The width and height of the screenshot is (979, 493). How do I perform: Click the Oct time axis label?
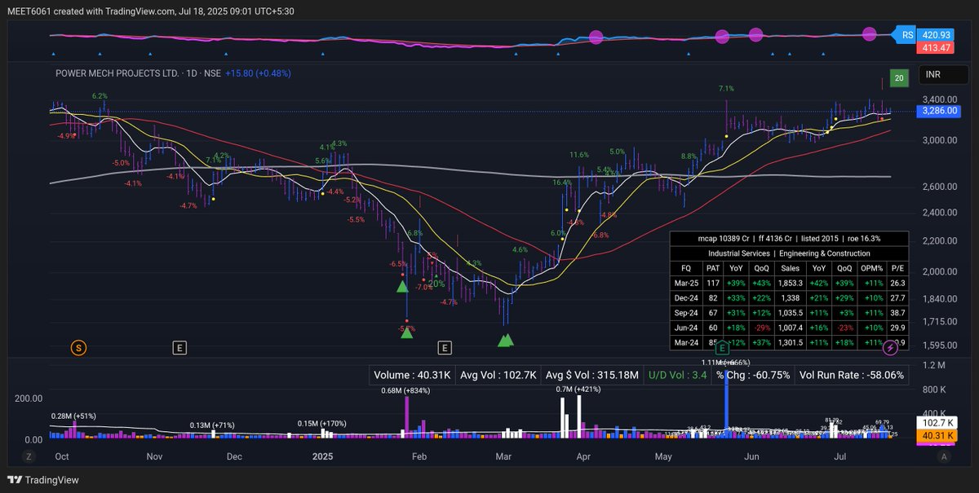click(x=61, y=458)
